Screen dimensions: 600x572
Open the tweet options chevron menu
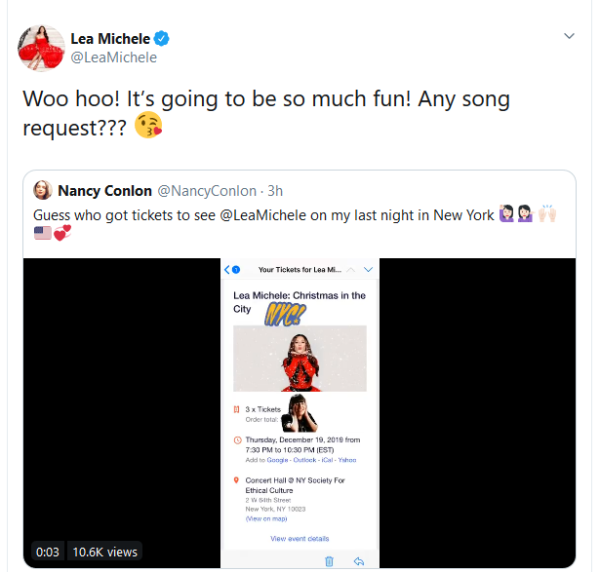point(570,36)
